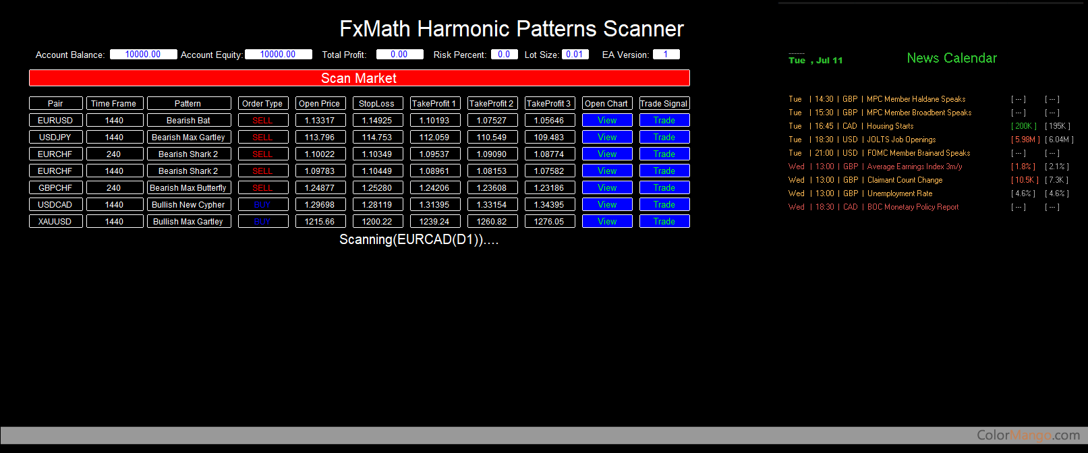Click the Average Earnings Index 3m/y item
This screenshot has height=453, width=1088.
(914, 167)
